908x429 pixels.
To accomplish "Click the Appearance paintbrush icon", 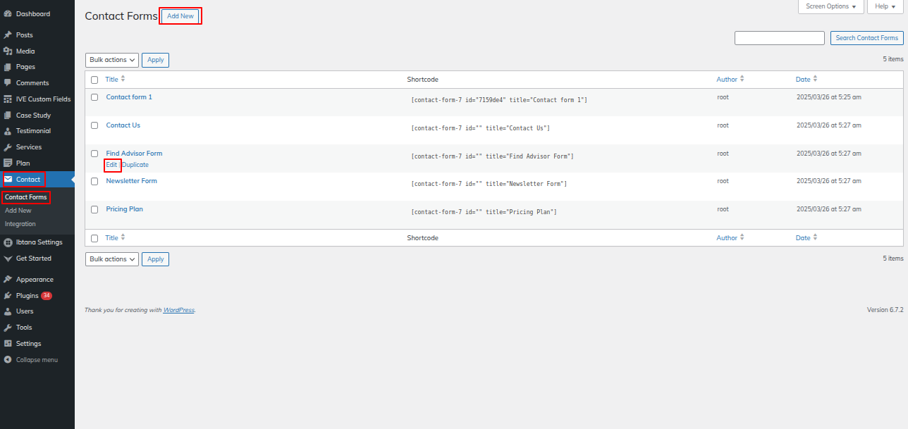I will 8,280.
